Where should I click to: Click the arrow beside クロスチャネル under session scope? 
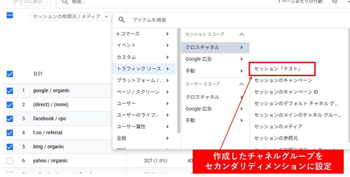point(242,47)
